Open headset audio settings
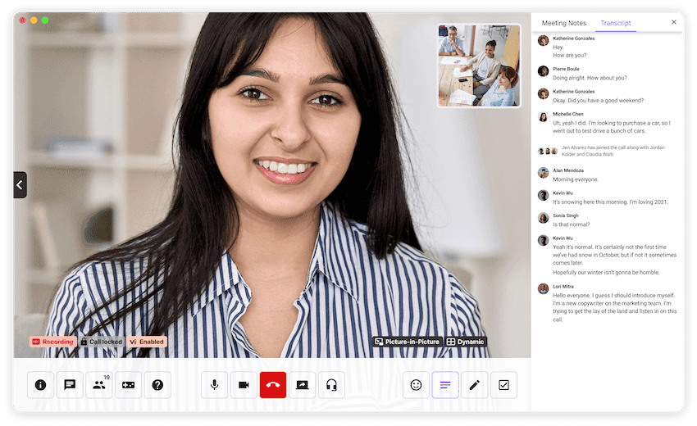 point(331,385)
